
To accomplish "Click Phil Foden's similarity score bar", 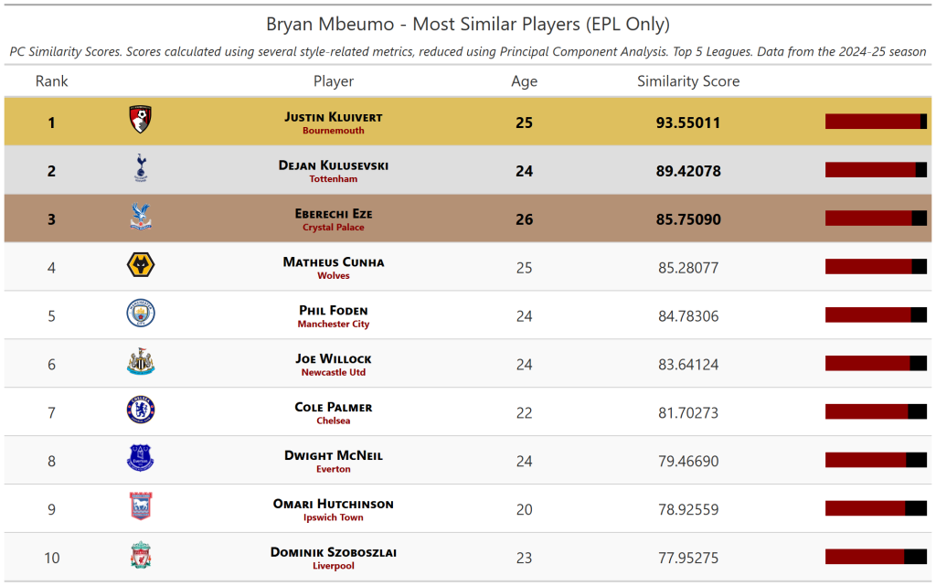I will pos(876,315).
